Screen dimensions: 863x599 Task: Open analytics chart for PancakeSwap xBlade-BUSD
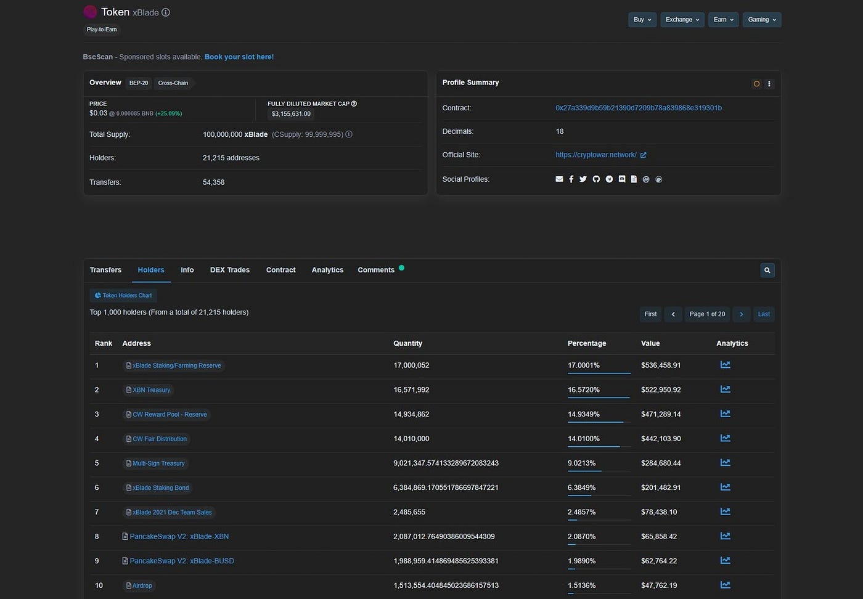point(726,560)
